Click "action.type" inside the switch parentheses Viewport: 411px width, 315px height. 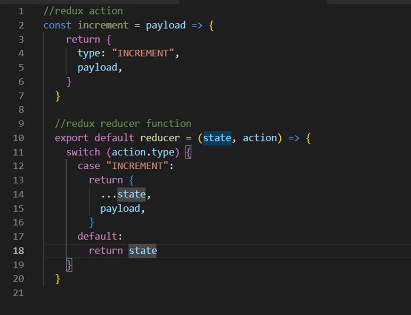click(143, 152)
